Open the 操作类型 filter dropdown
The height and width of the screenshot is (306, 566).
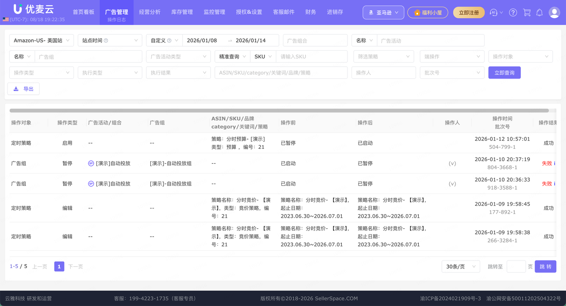(x=42, y=72)
